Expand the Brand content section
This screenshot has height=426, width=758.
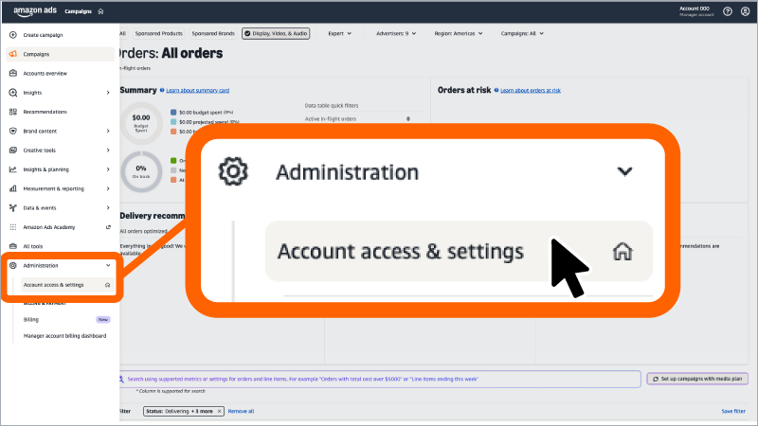click(x=108, y=131)
